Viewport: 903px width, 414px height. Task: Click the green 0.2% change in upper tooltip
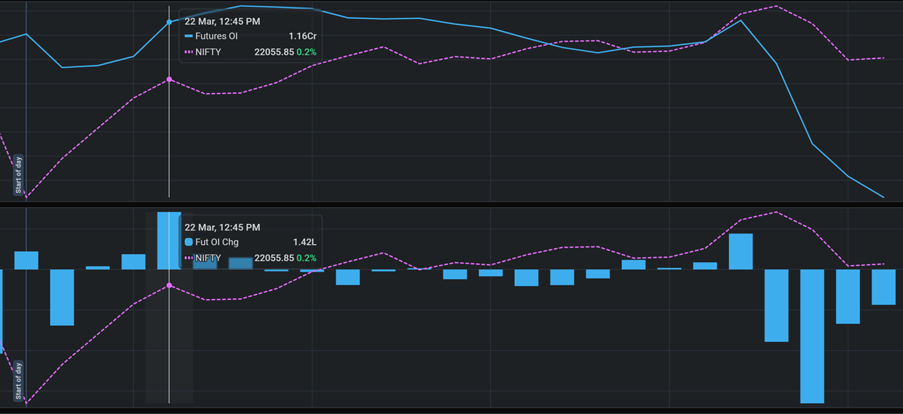pyautogui.click(x=307, y=52)
